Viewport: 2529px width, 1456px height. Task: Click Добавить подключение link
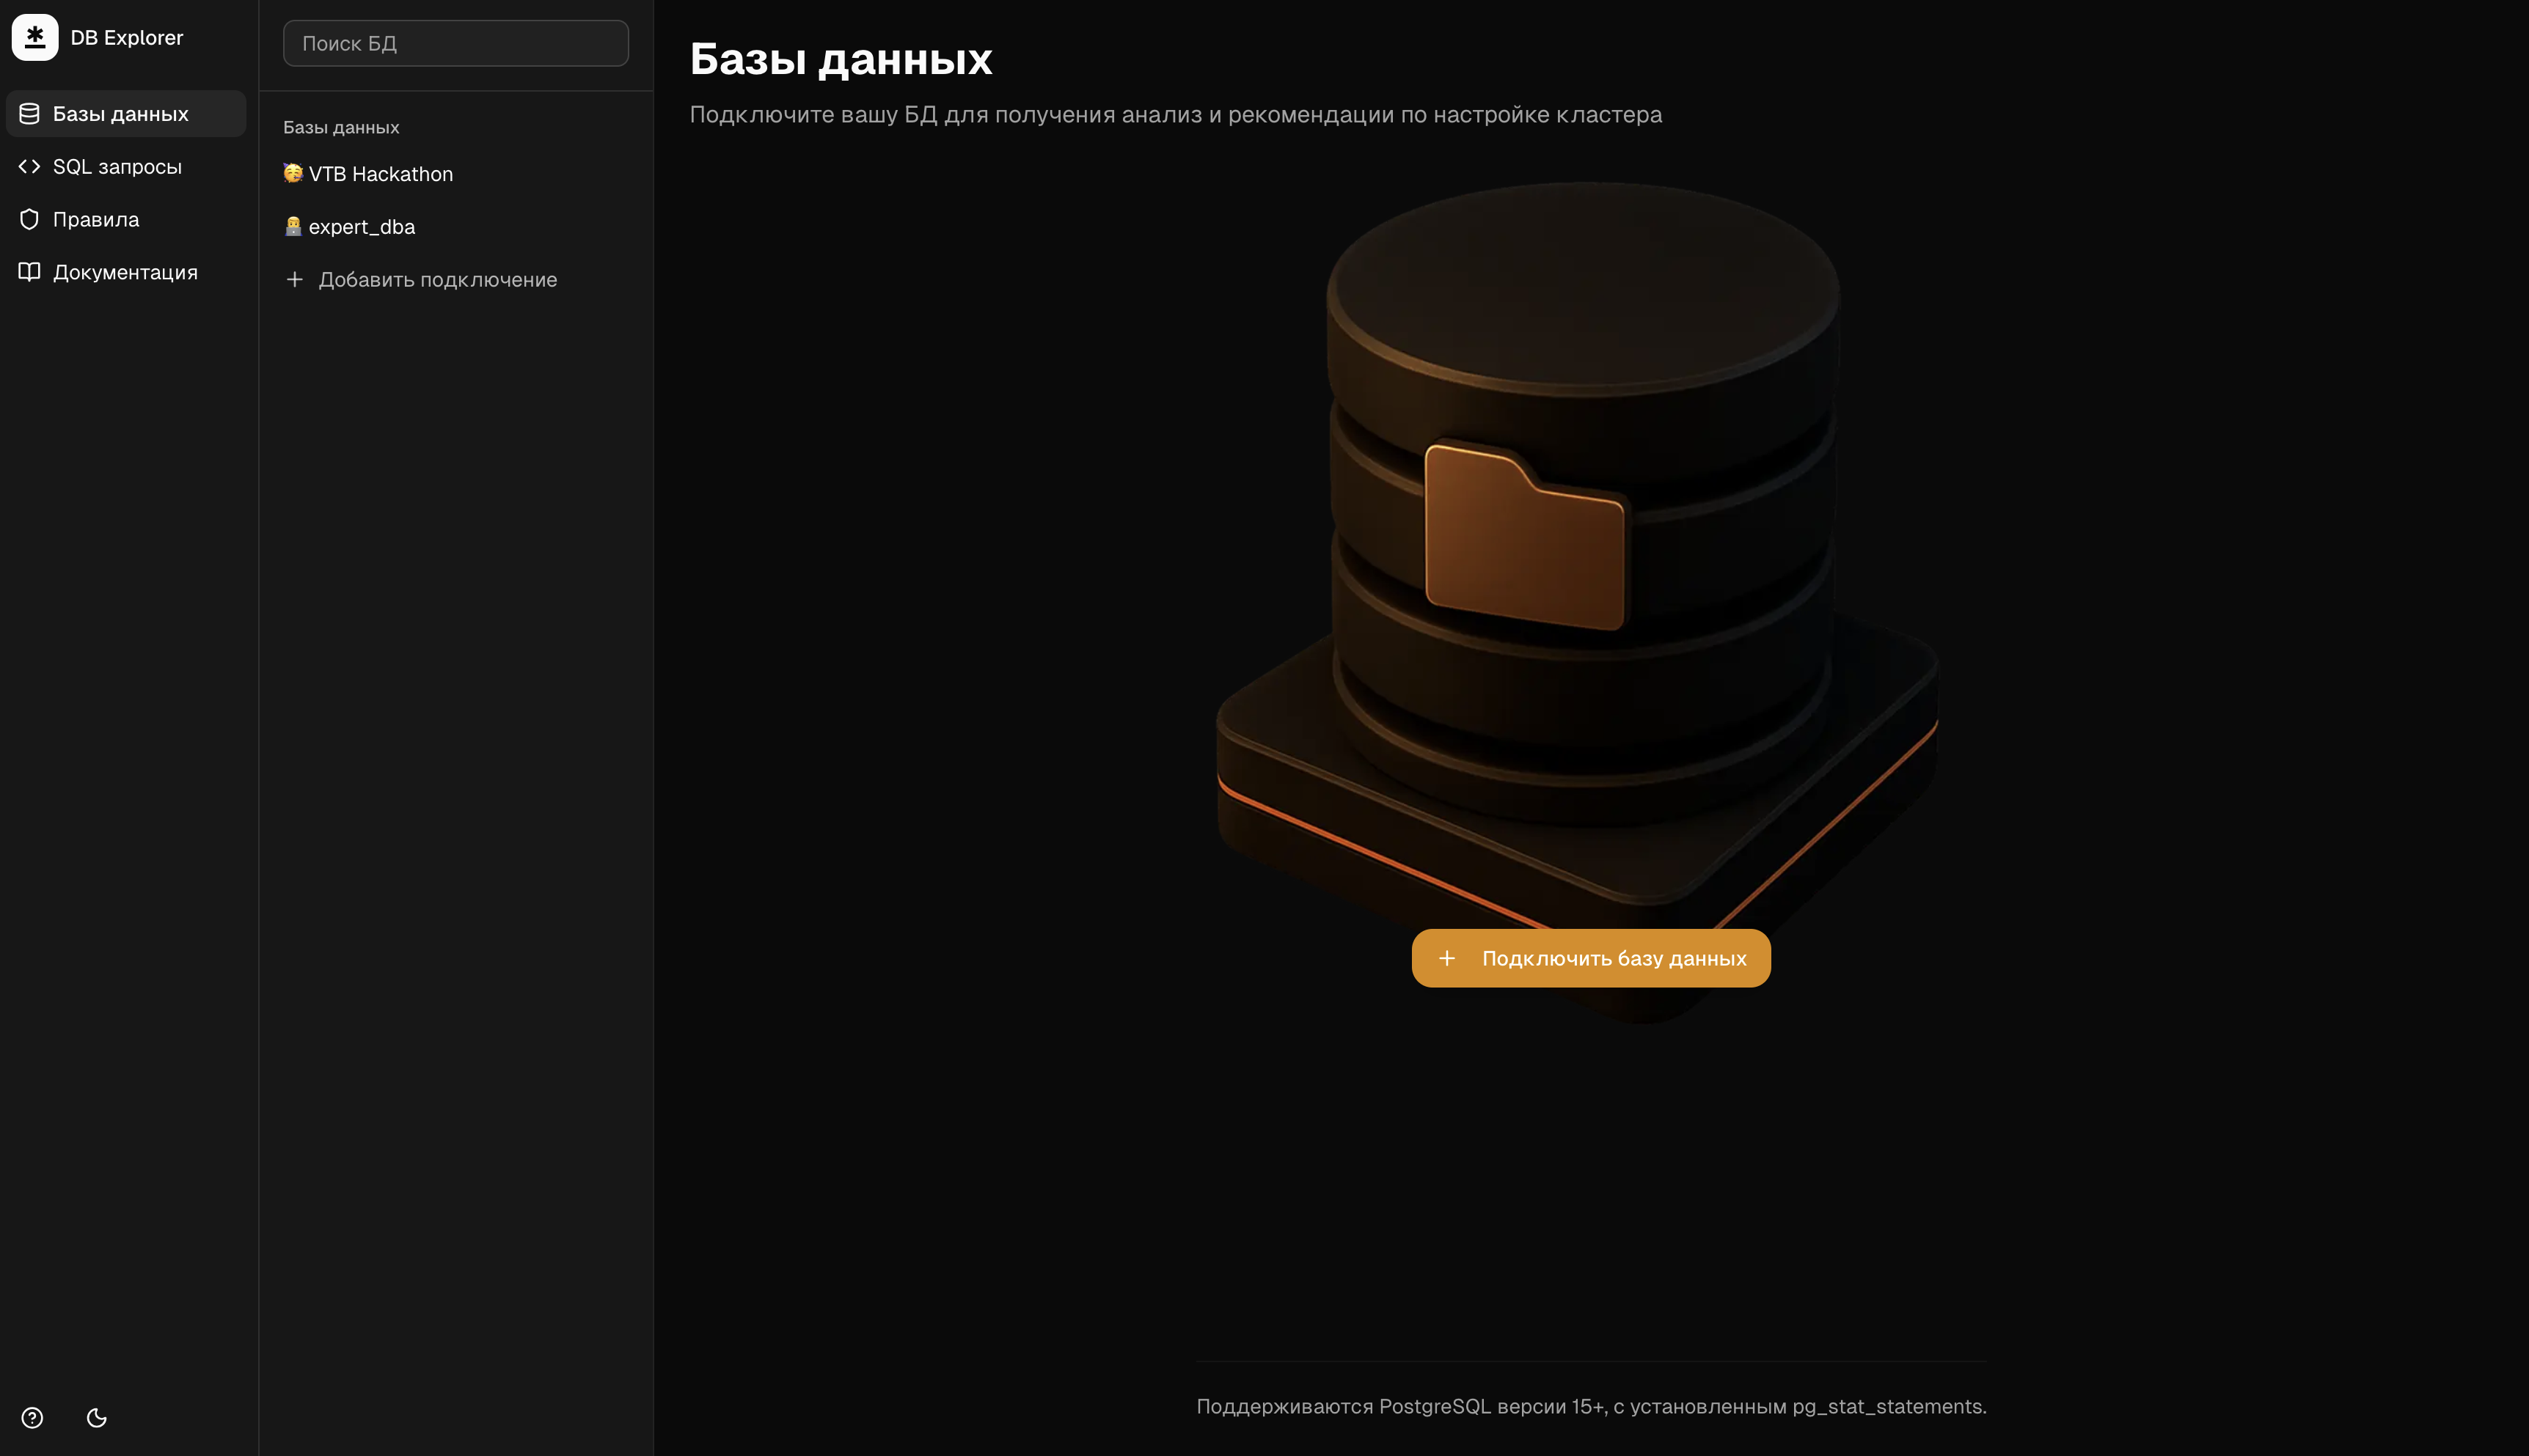tap(437, 280)
